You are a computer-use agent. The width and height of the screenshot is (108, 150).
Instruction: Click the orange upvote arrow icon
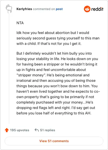pos(7,130)
